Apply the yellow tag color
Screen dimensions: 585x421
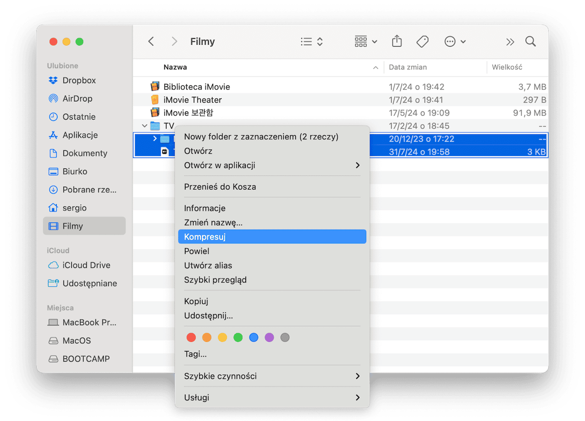click(222, 338)
